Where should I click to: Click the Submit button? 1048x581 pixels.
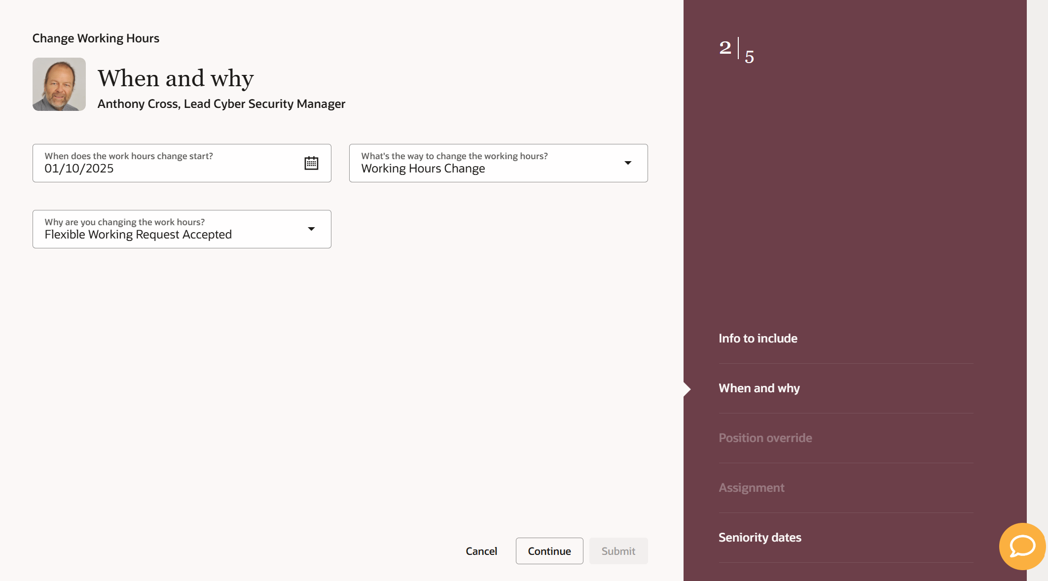click(x=618, y=551)
